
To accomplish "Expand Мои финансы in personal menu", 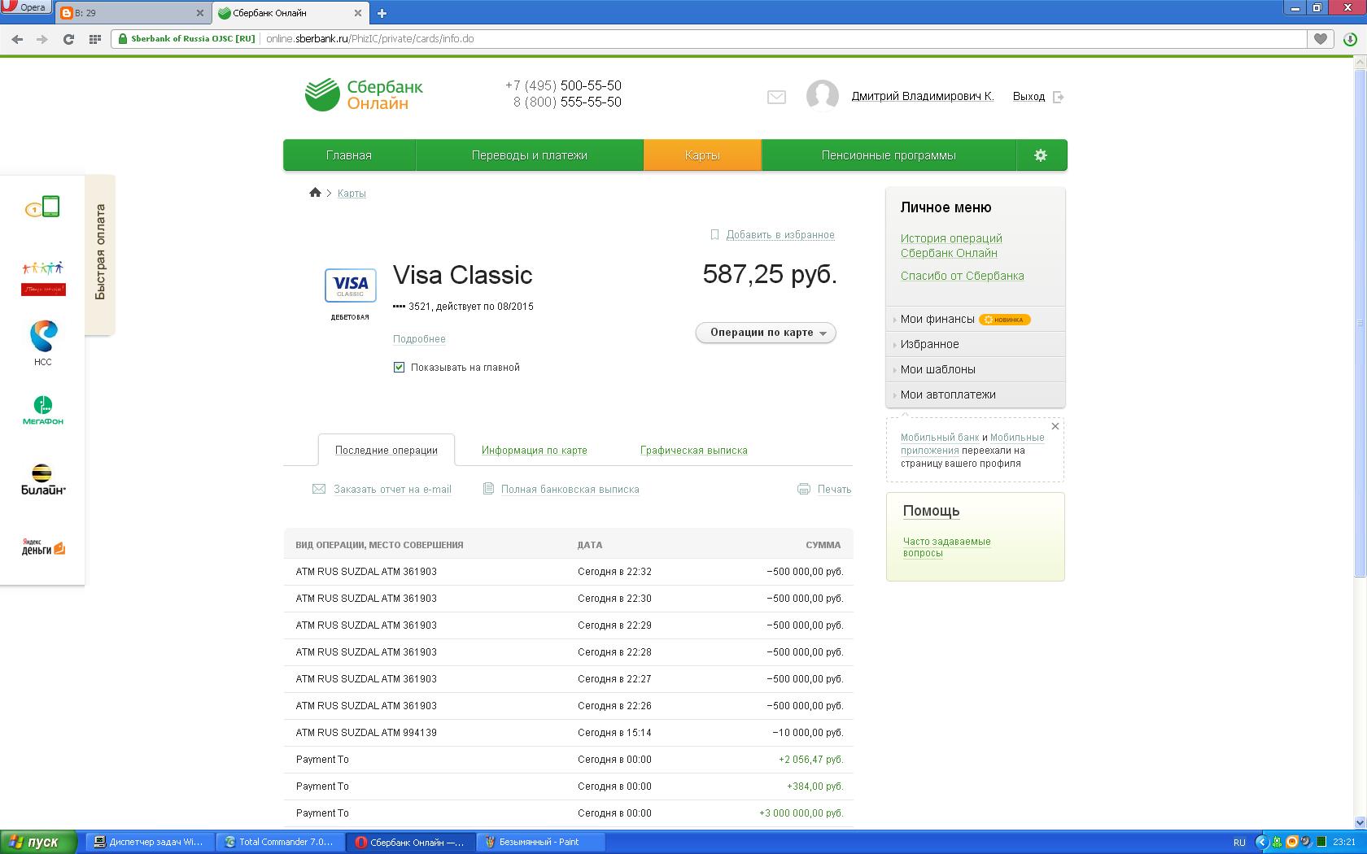I will (937, 319).
